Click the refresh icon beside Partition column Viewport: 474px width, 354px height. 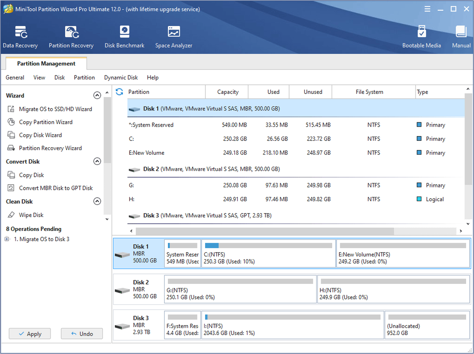coord(119,92)
